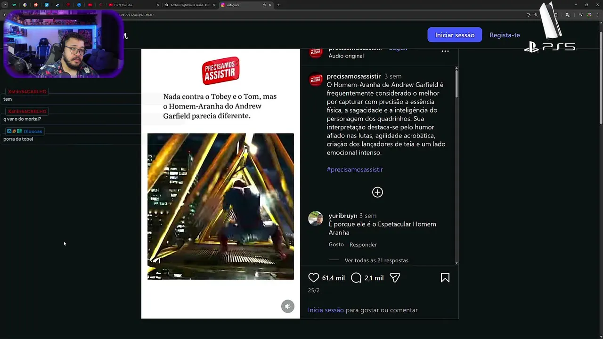The image size is (603, 339).
Task: Click yuribruyn's avatar picture
Action: coord(316,218)
